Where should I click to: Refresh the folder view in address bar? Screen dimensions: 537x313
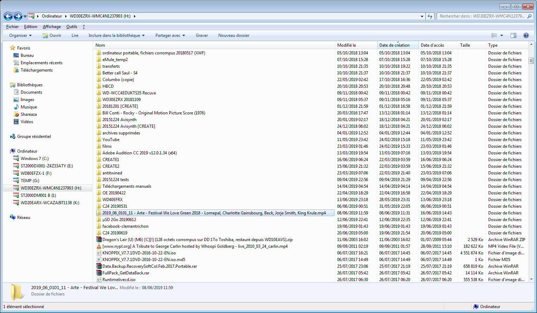pyautogui.click(x=430, y=16)
